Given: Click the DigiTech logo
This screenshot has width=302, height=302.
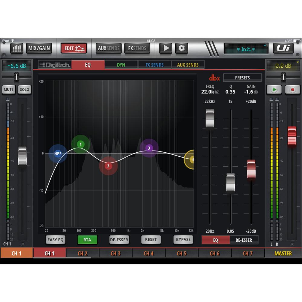Looking at the screenshot, I should (54, 64).
